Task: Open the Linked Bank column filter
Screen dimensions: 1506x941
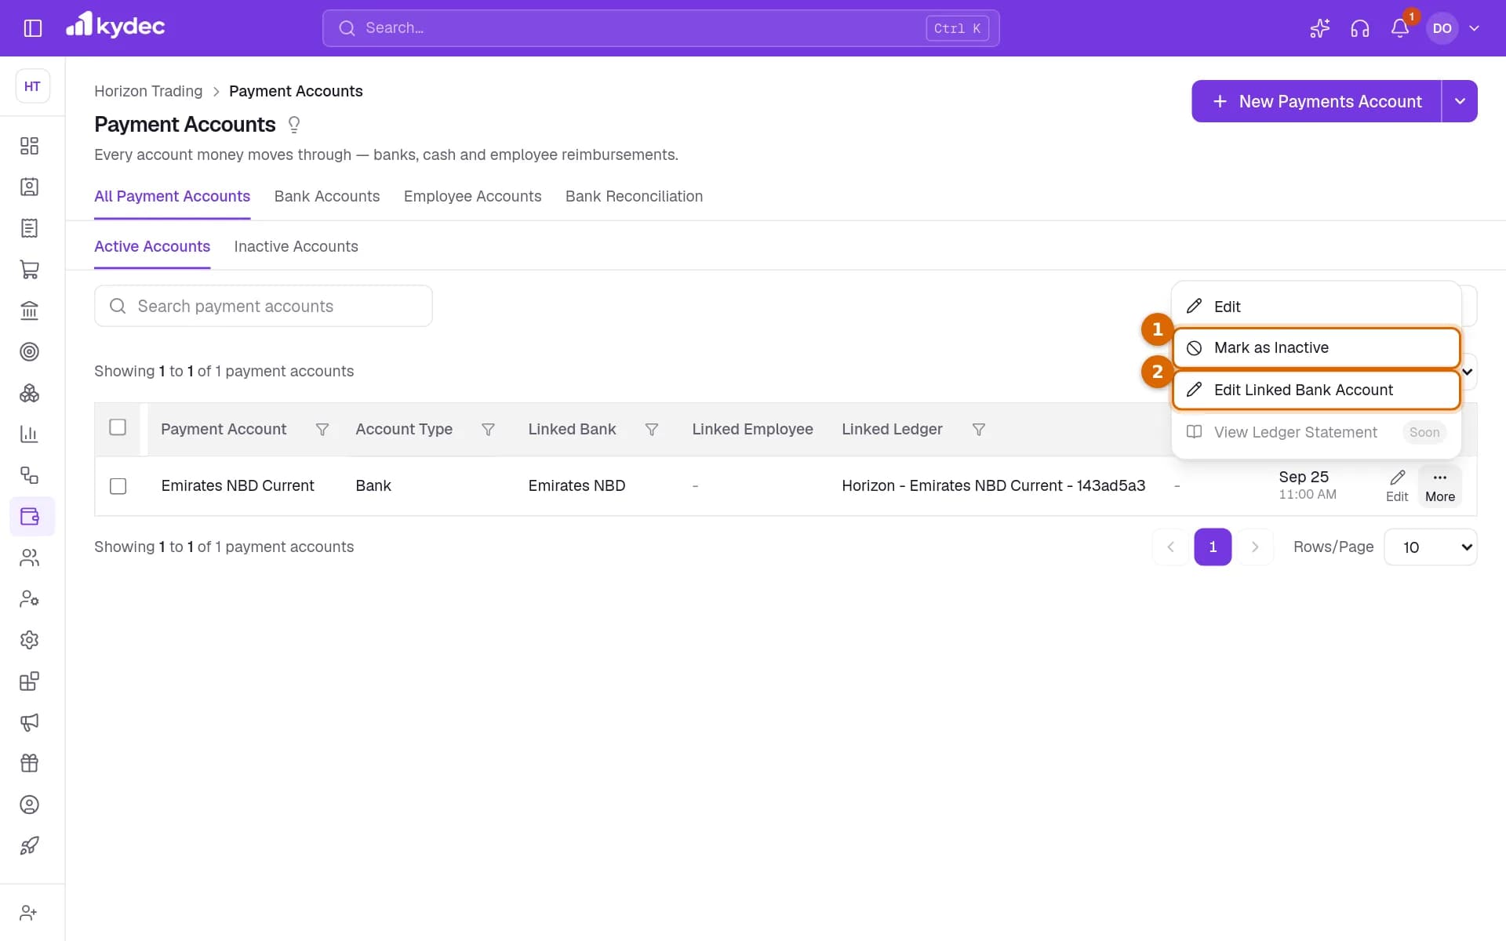Action: tap(651, 430)
